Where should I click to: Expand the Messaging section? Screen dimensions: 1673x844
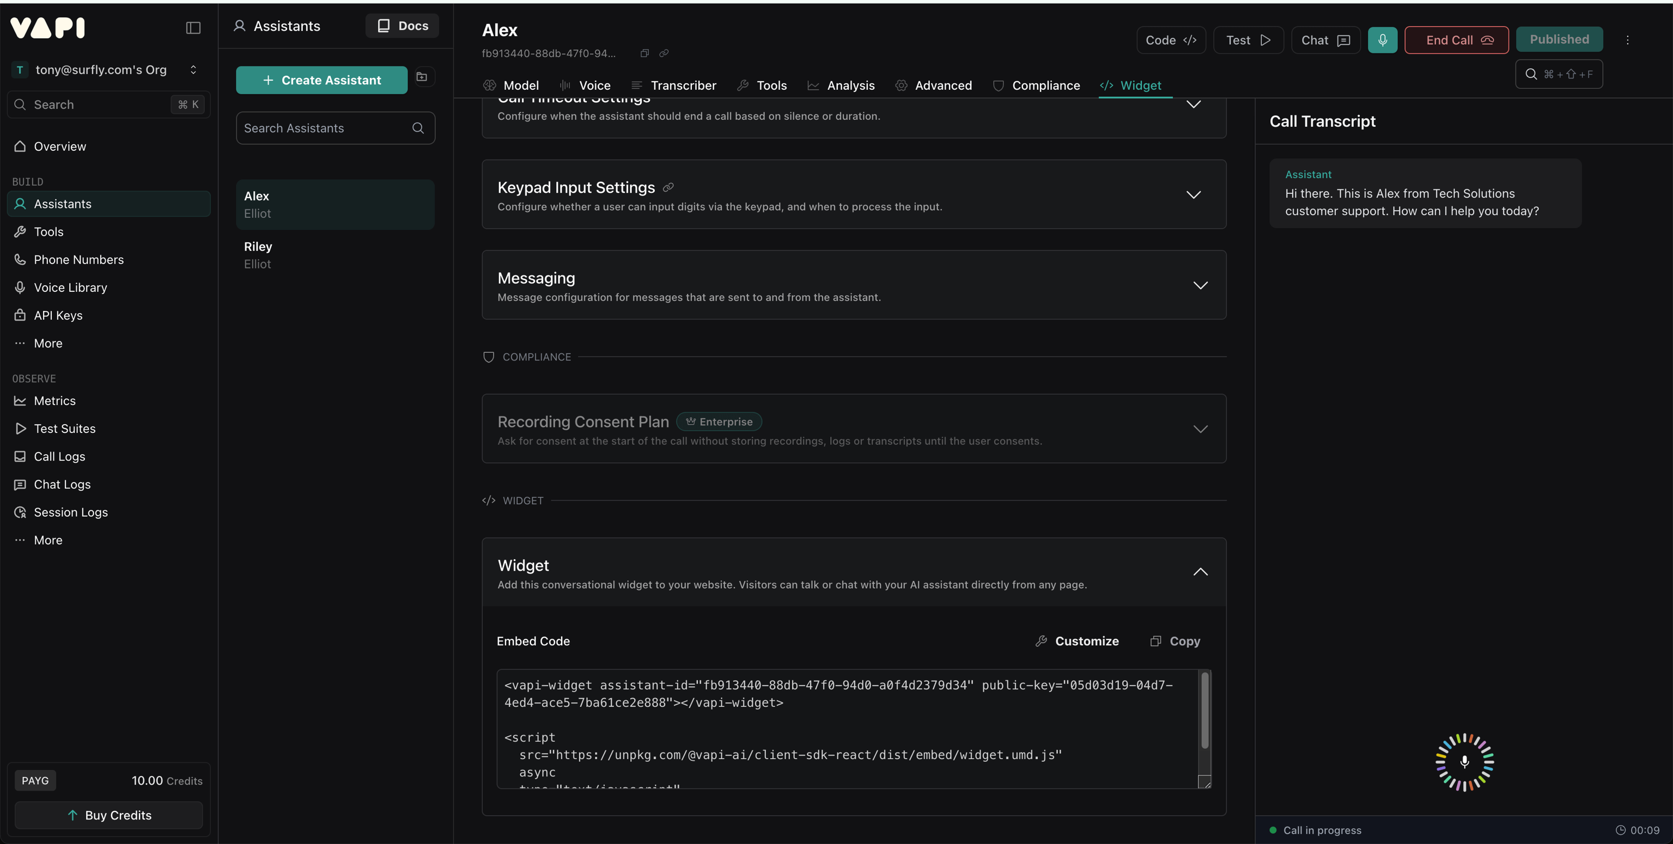click(x=1200, y=285)
